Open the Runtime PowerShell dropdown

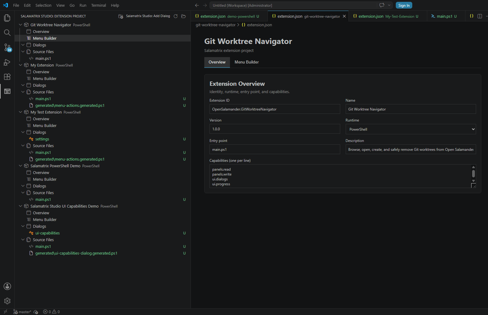coord(410,129)
